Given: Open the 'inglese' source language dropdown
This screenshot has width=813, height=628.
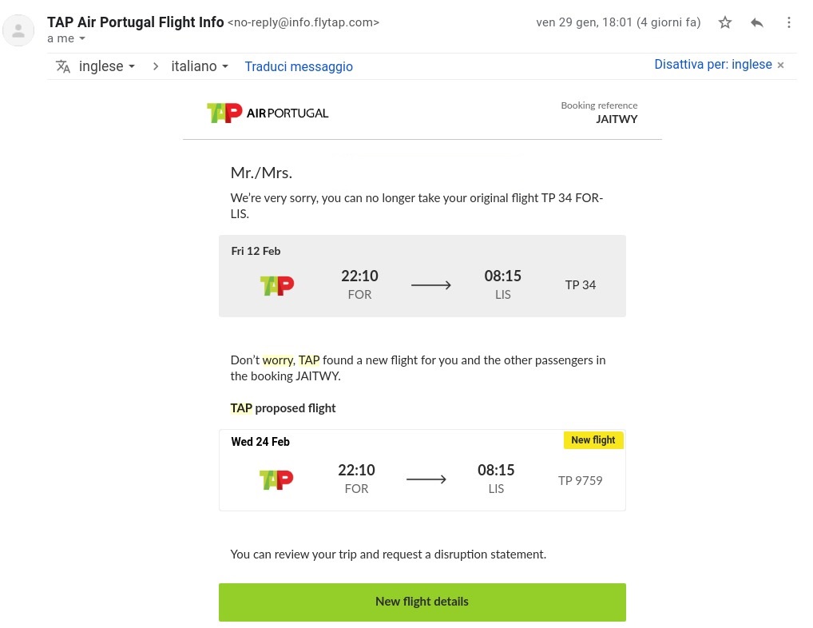Looking at the screenshot, I should click(x=107, y=66).
